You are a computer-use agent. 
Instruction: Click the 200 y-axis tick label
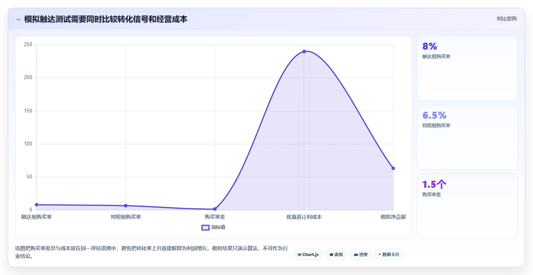[28, 78]
